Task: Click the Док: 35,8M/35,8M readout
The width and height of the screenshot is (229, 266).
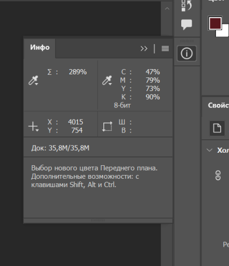Action: (60, 148)
